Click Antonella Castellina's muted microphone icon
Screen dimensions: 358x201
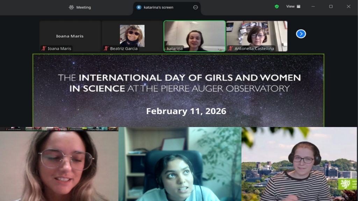point(230,49)
